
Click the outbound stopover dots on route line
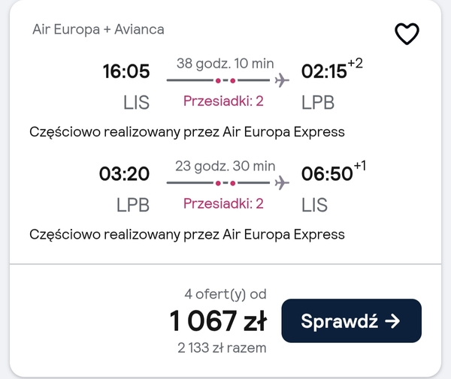(225, 81)
